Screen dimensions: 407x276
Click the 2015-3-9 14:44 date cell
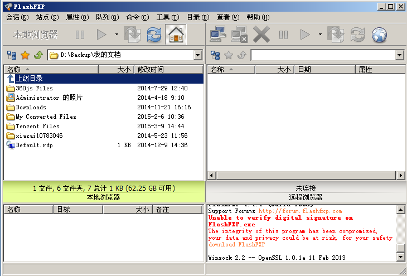pyautogui.click(x=161, y=126)
